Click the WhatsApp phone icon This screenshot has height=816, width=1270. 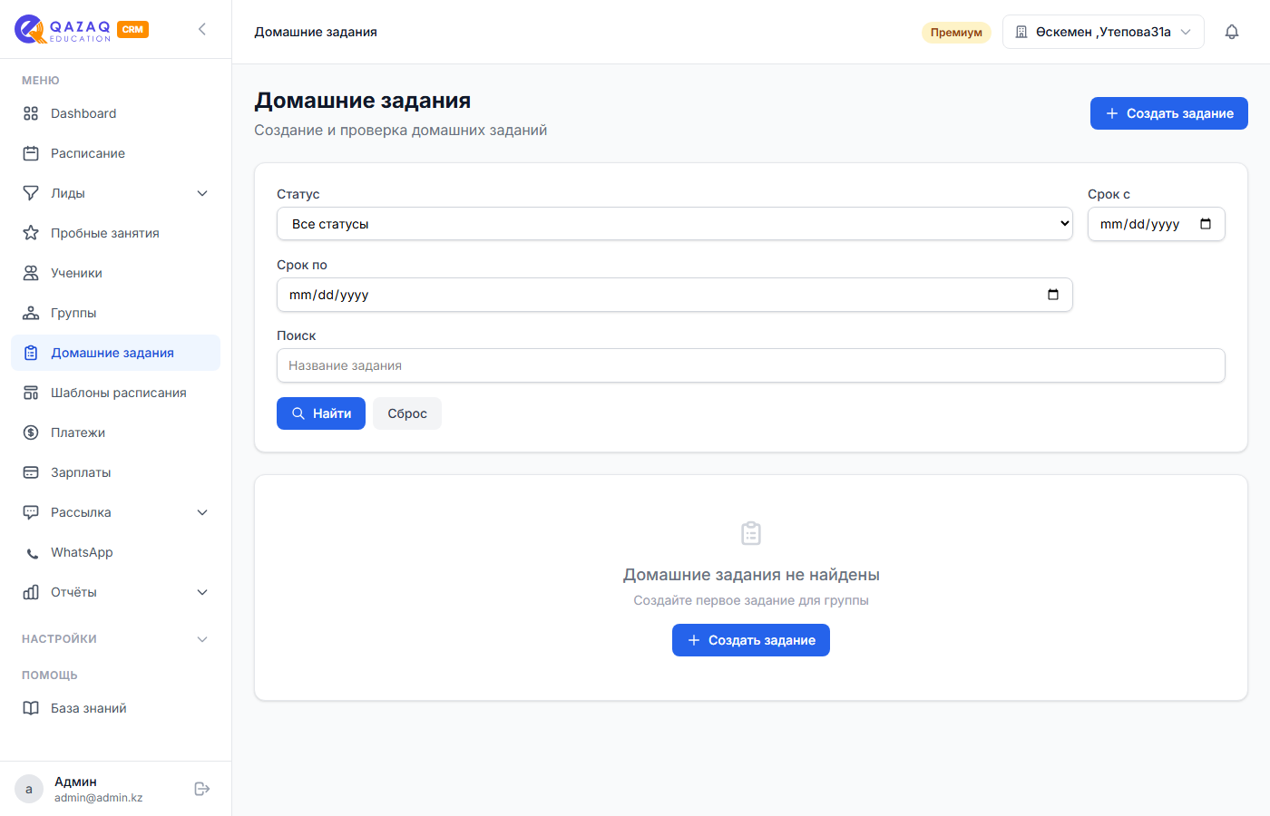pos(33,553)
